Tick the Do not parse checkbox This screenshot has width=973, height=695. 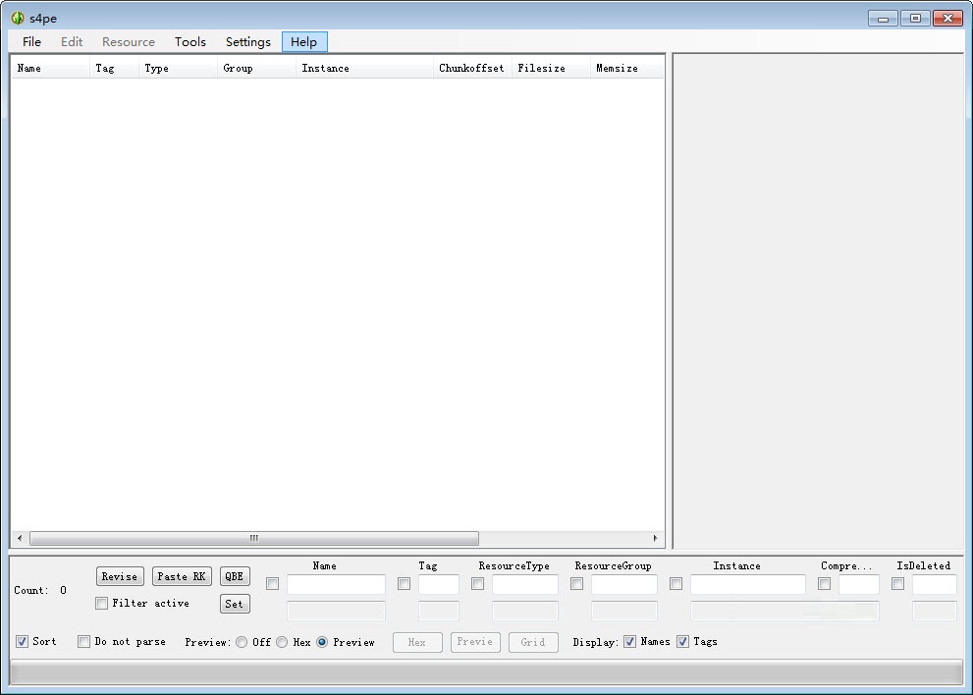pyautogui.click(x=84, y=642)
